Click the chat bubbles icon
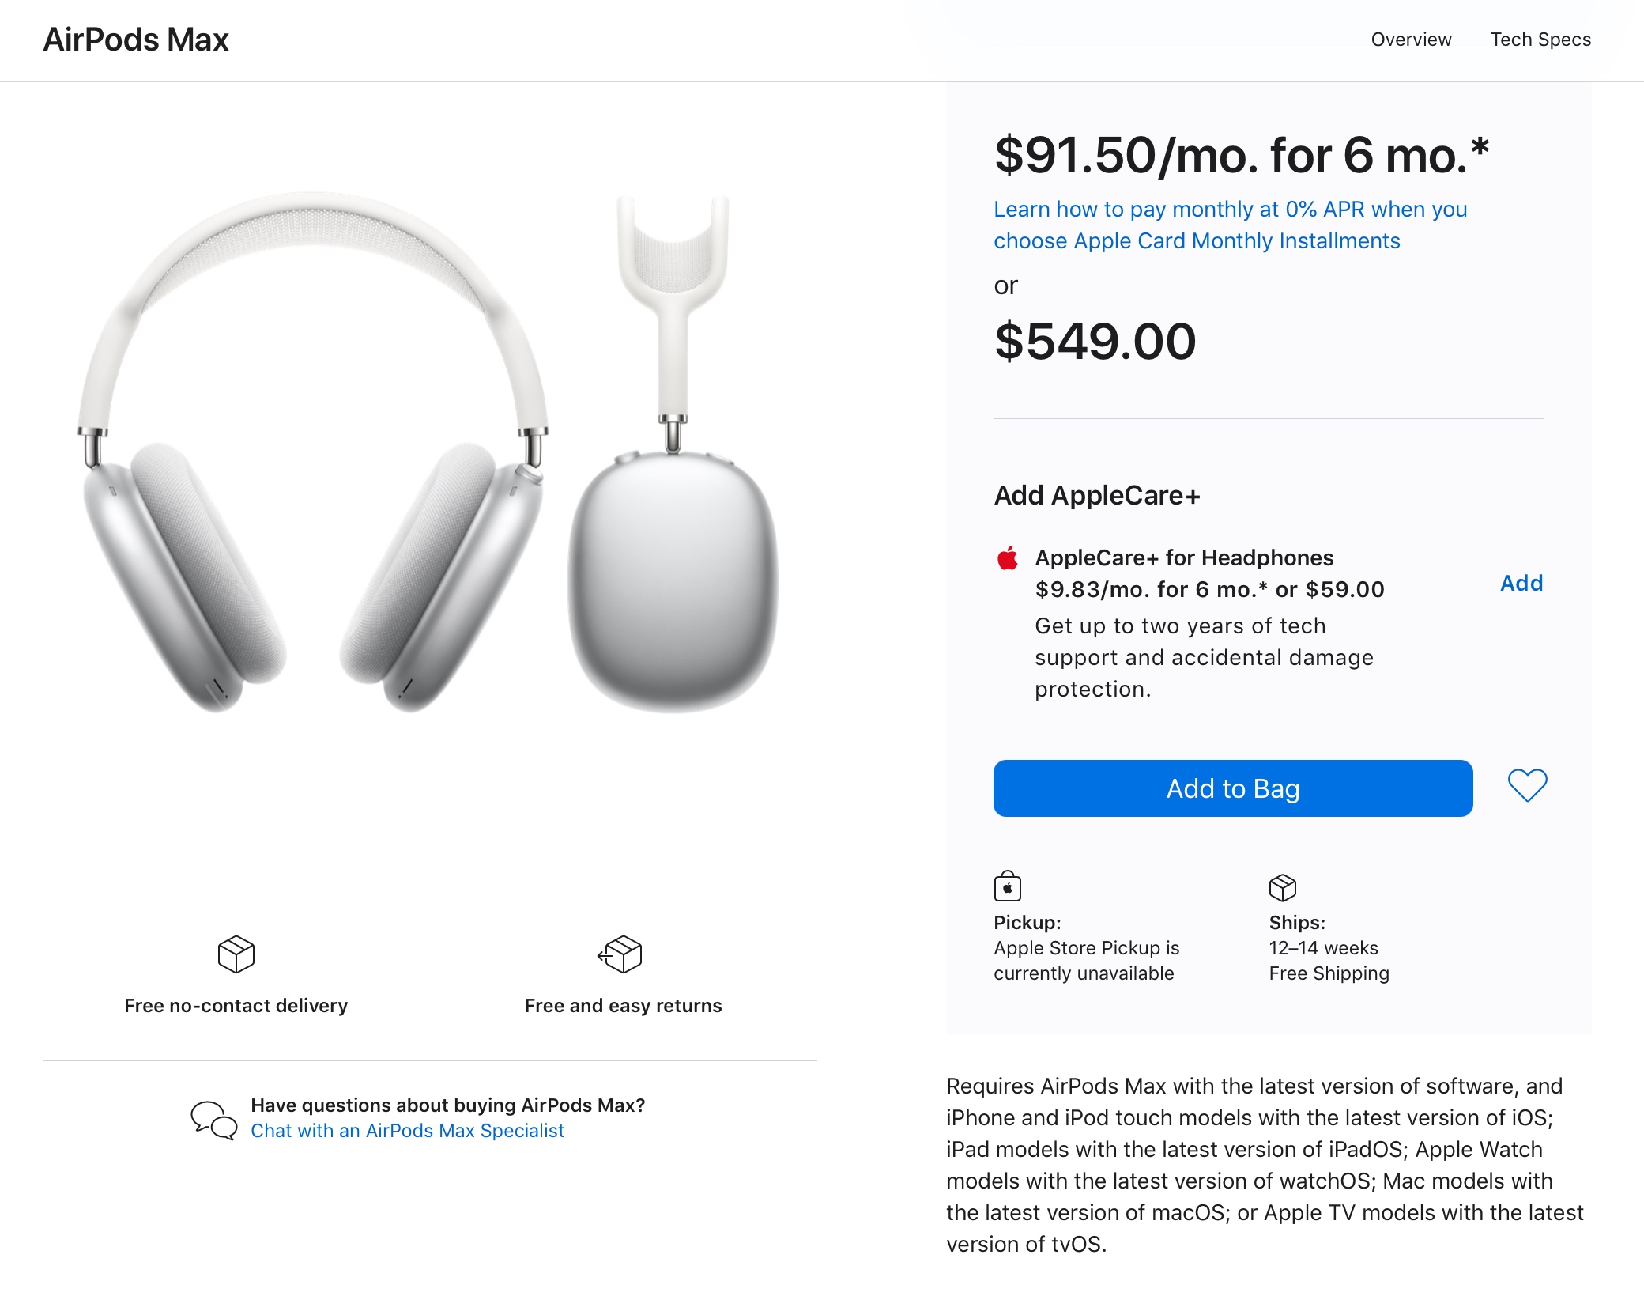Image resolution: width=1644 pixels, height=1300 pixels. 213,1120
